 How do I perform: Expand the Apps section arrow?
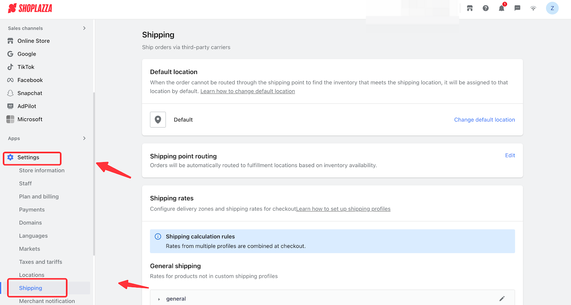click(x=84, y=138)
